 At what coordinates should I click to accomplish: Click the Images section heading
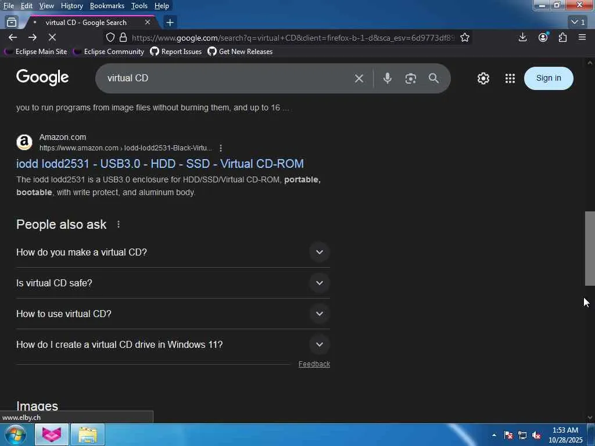(x=37, y=406)
